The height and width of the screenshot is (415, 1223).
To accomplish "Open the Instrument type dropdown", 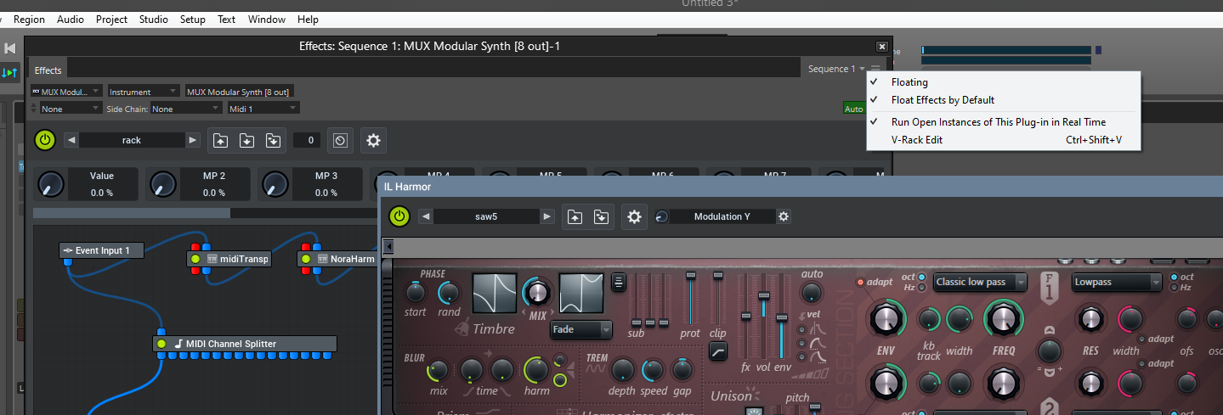I will 144,92.
